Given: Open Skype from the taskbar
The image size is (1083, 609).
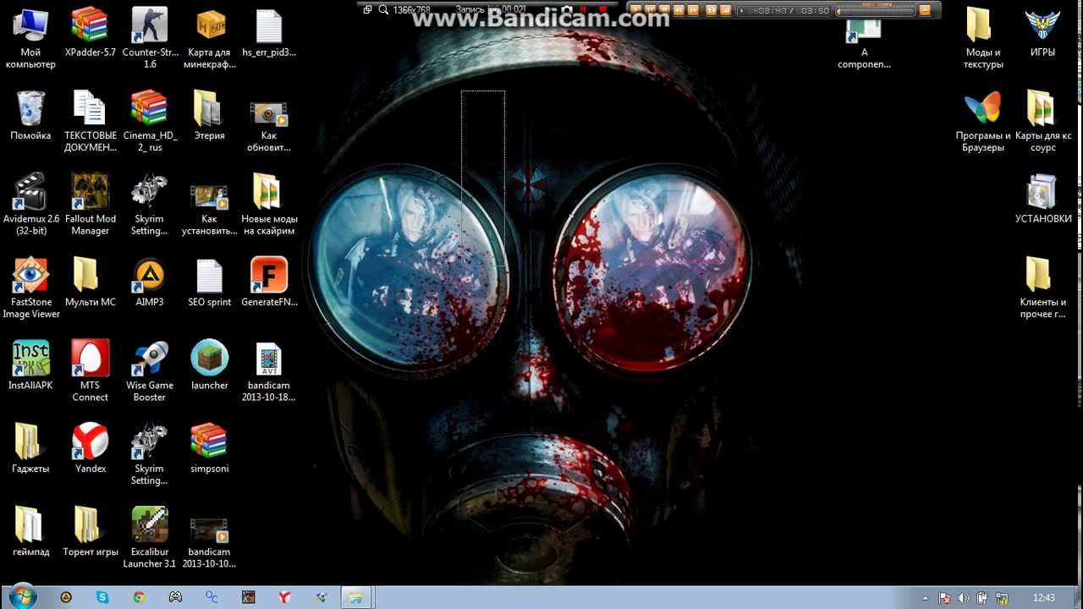Looking at the screenshot, I should [x=102, y=597].
